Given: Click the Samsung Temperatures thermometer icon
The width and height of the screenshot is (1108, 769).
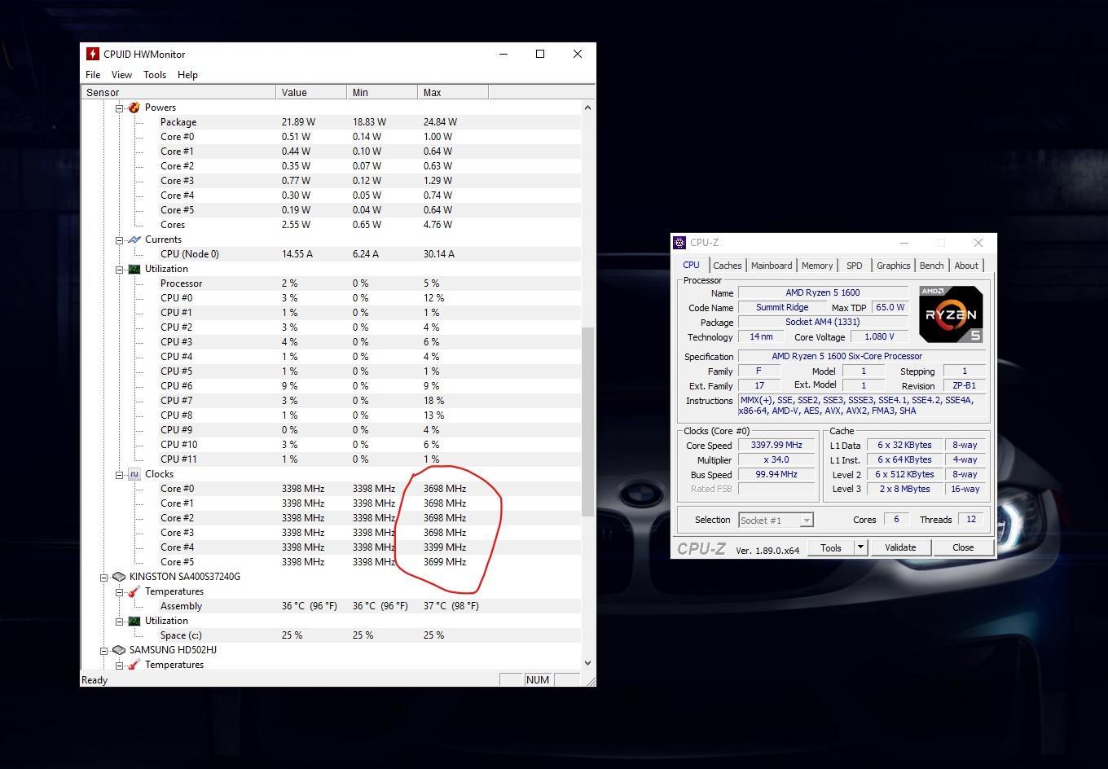Looking at the screenshot, I should point(134,665).
